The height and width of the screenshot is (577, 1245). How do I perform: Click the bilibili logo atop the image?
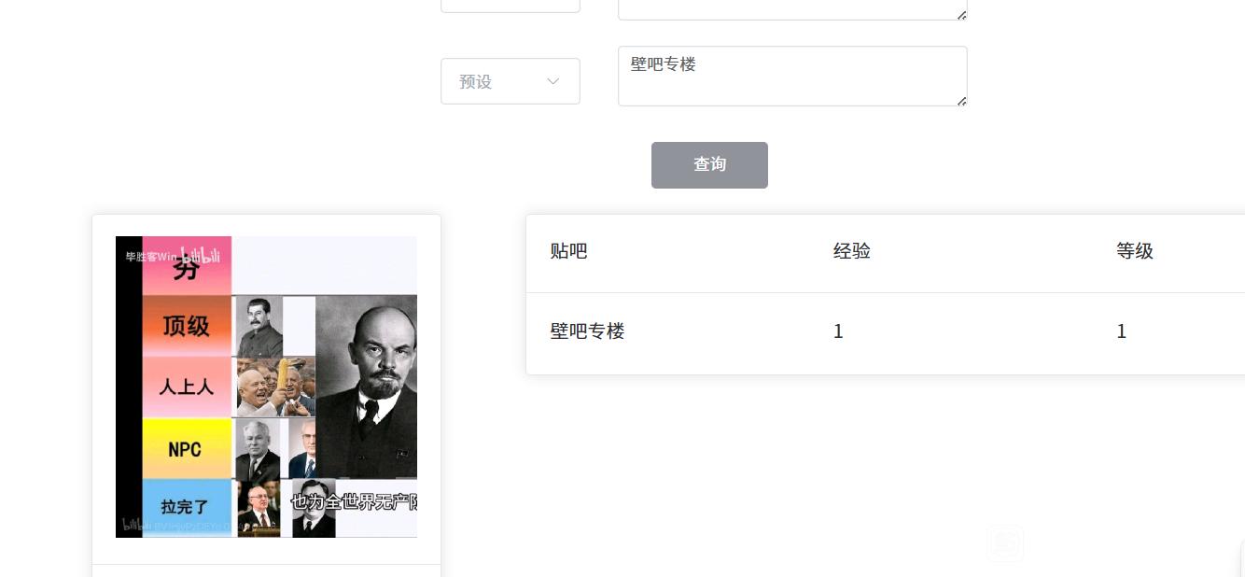pos(200,255)
